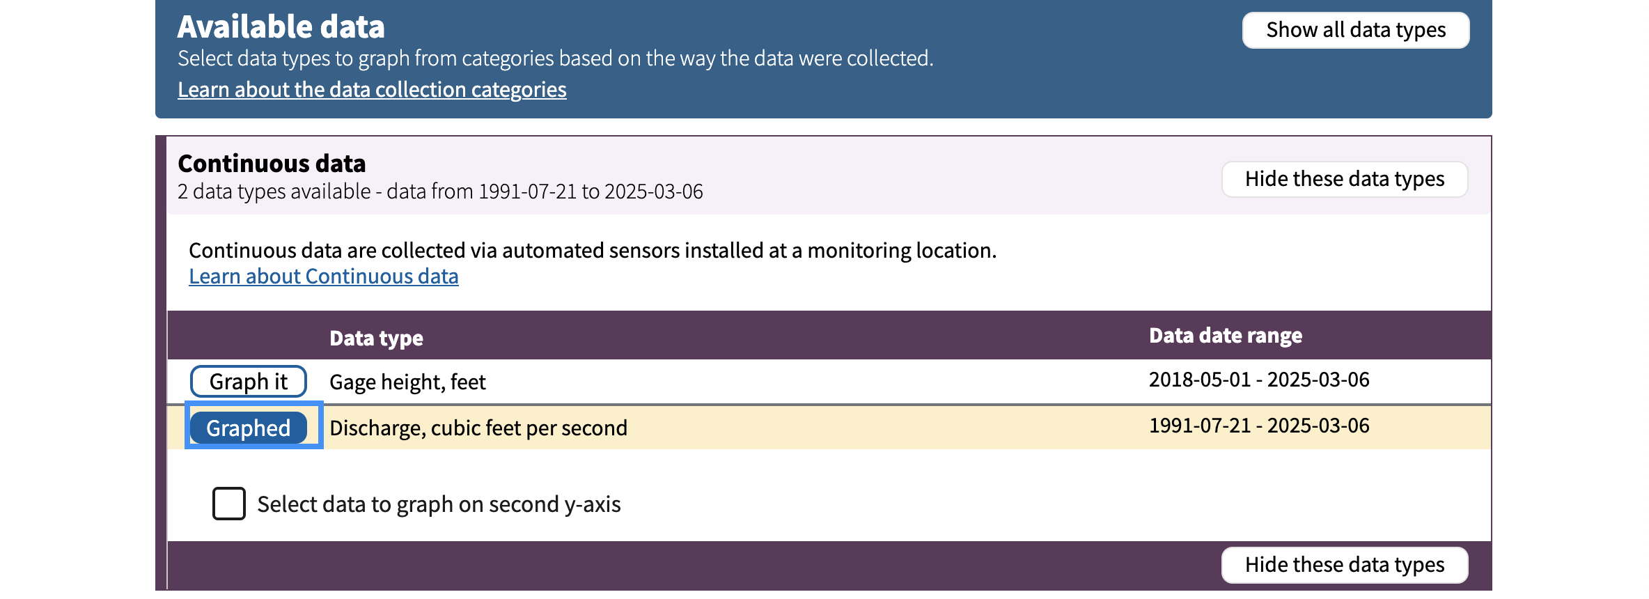Click the Data date range column header
Image resolution: width=1649 pixels, height=599 pixels.
(1225, 335)
